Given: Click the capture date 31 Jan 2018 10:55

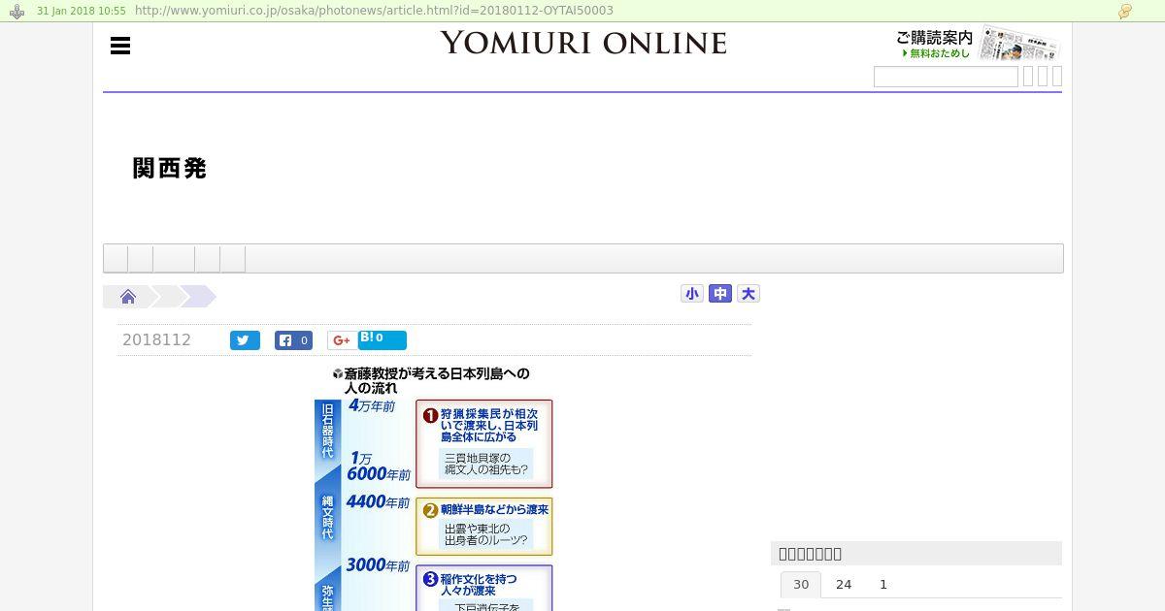Looking at the screenshot, I should (x=82, y=11).
